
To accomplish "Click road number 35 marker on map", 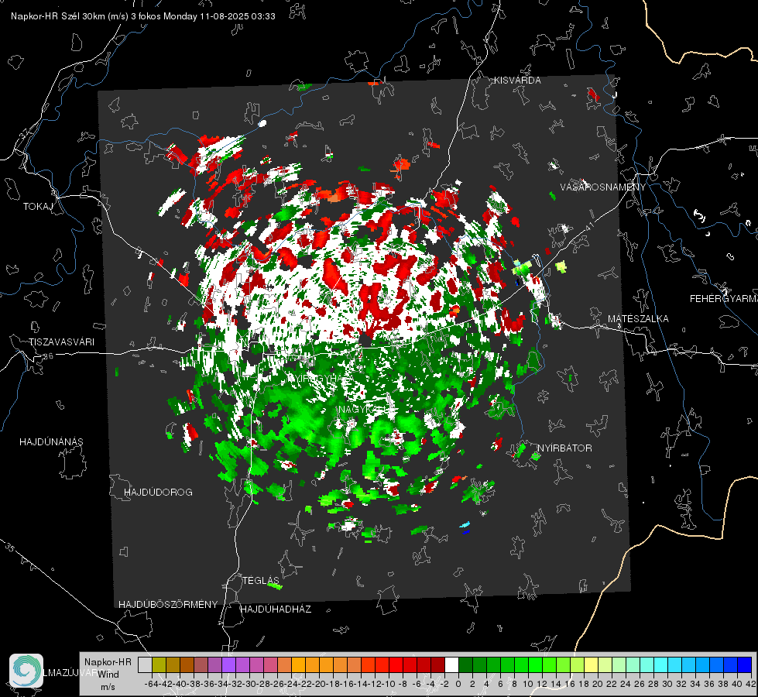I will (9, 547).
